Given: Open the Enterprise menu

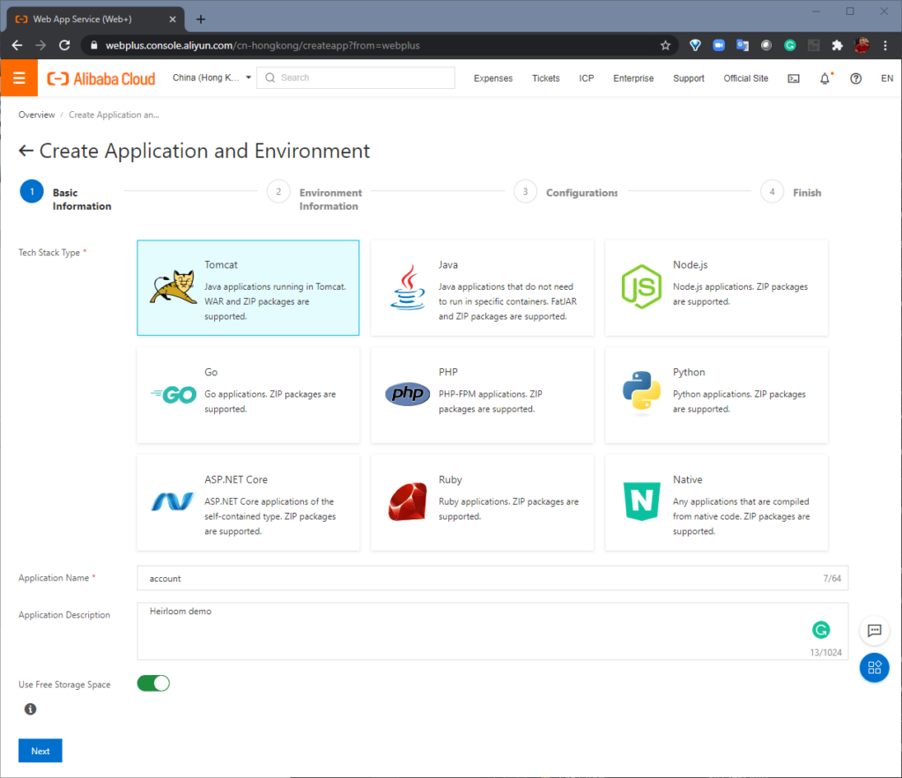Looking at the screenshot, I should click(x=633, y=78).
